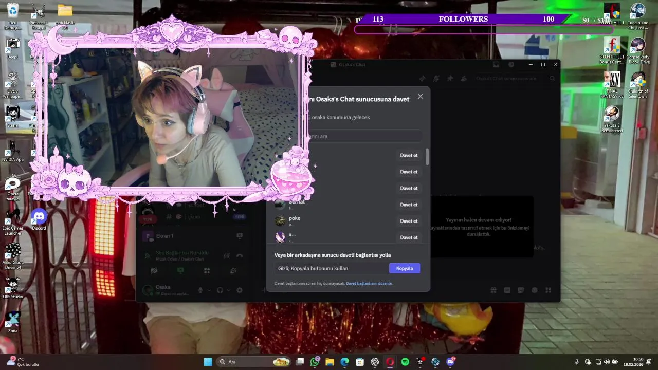Screen dimensions: 658x370
Task: Open Lively Wallpaper desktop shortcut
Action: [13, 85]
